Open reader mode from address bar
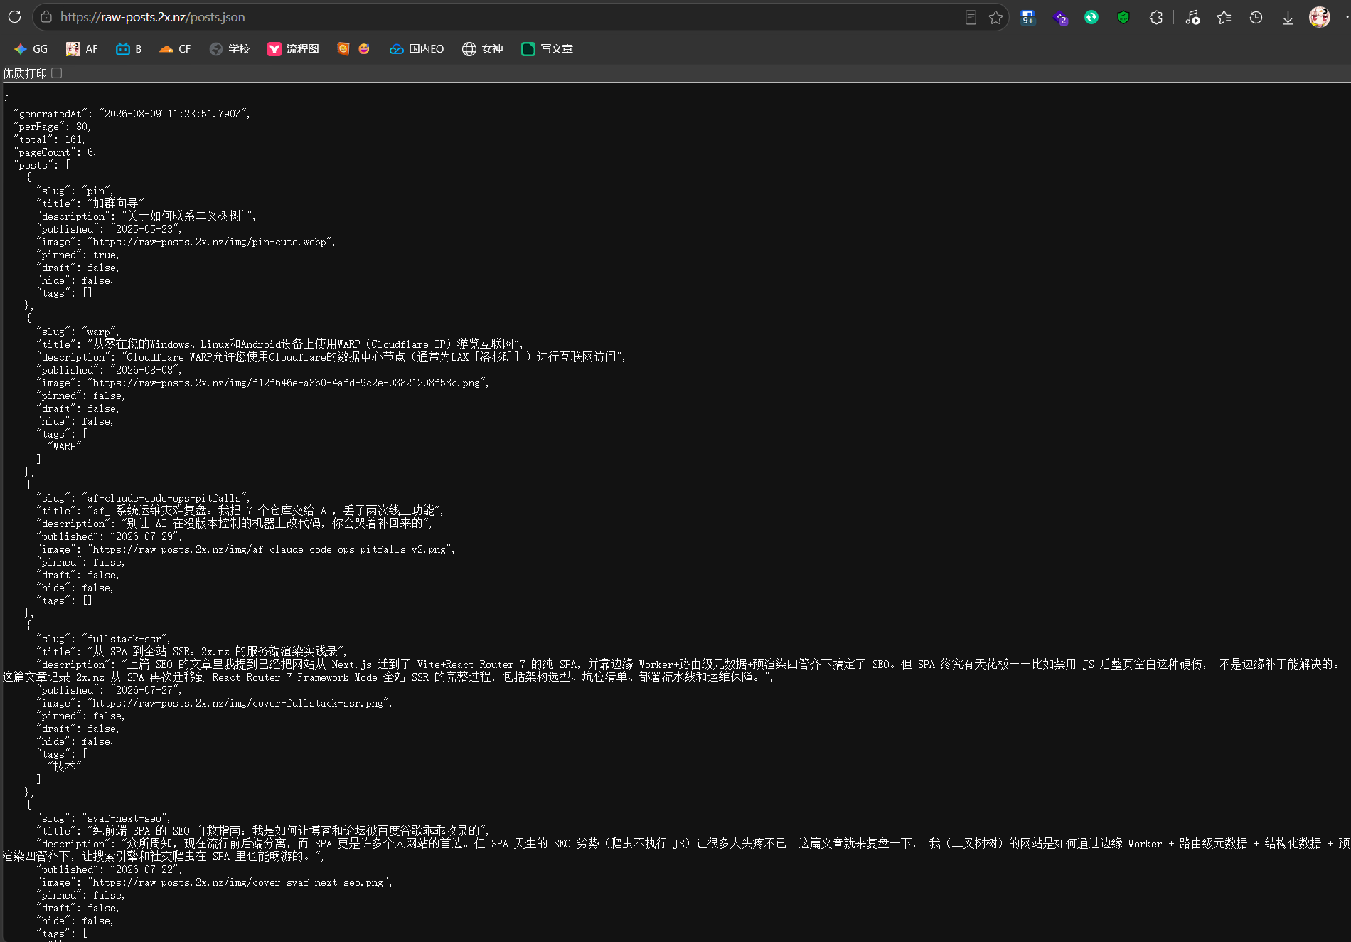Image resolution: width=1351 pixels, height=942 pixels. [971, 17]
